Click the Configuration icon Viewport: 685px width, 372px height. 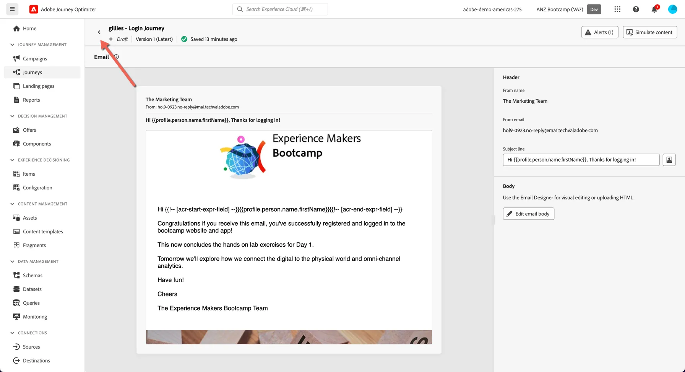(16, 188)
